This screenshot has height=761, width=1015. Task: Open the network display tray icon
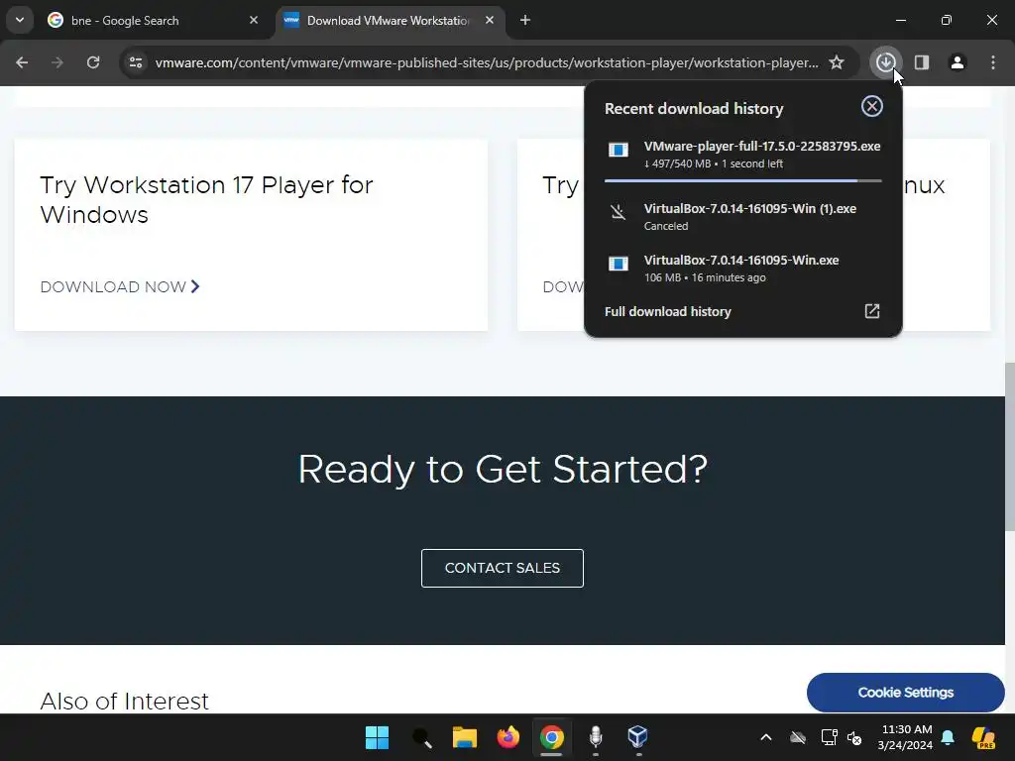pyautogui.click(x=829, y=737)
